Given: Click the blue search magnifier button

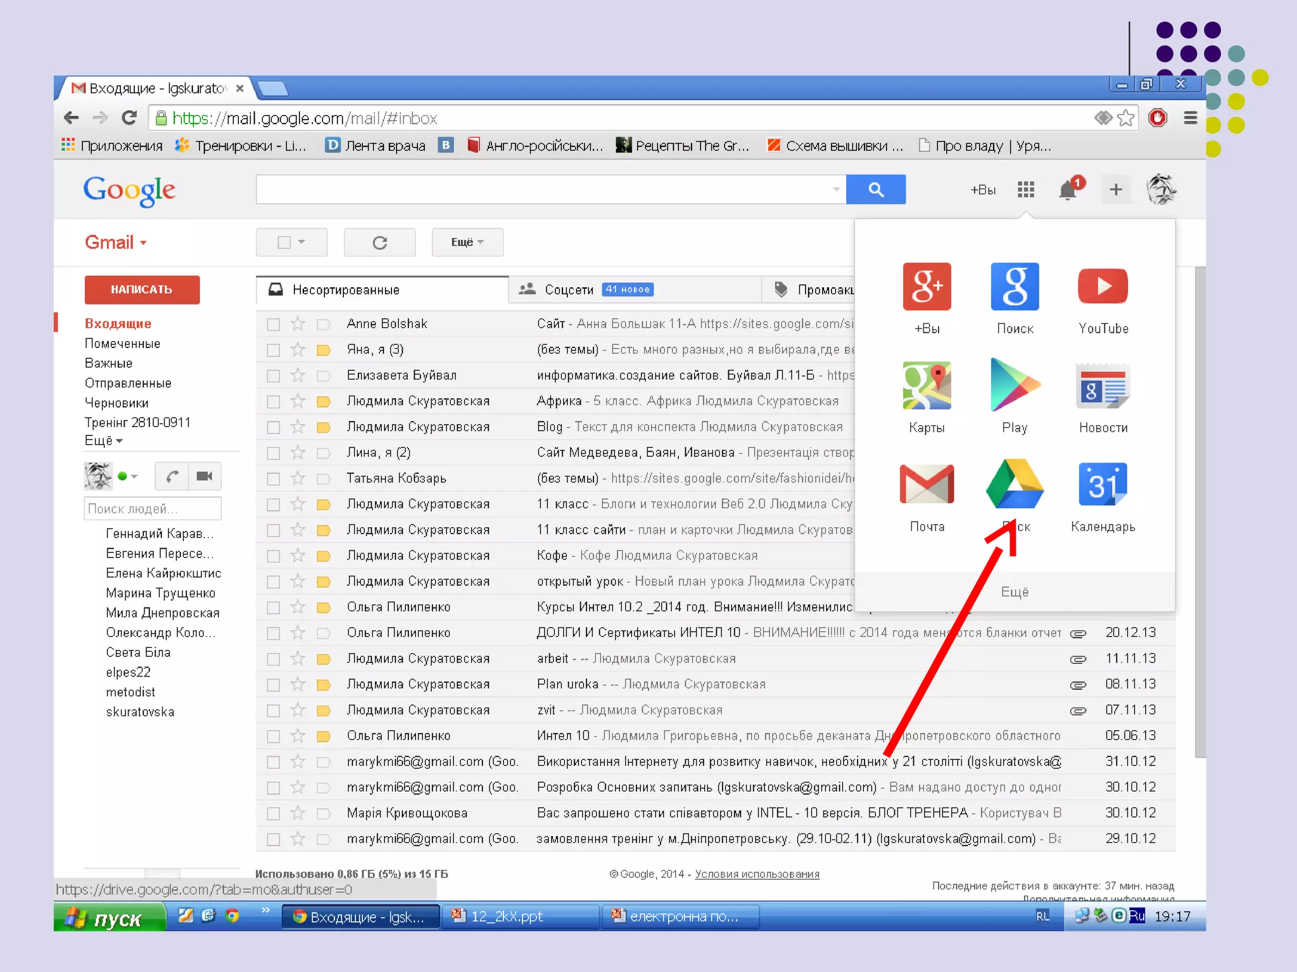Looking at the screenshot, I should click(x=875, y=189).
